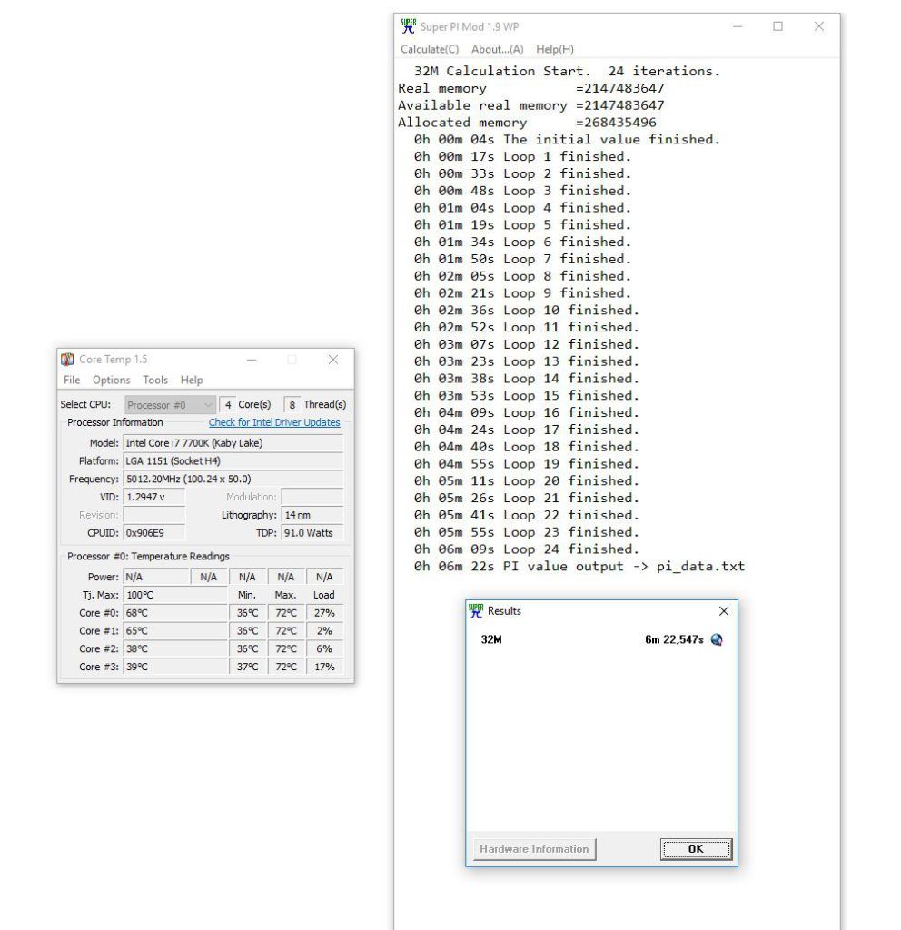901x930 pixels.
Task: Click the line '32M Calculation Start. 24 iterations.'
Action: coord(567,71)
